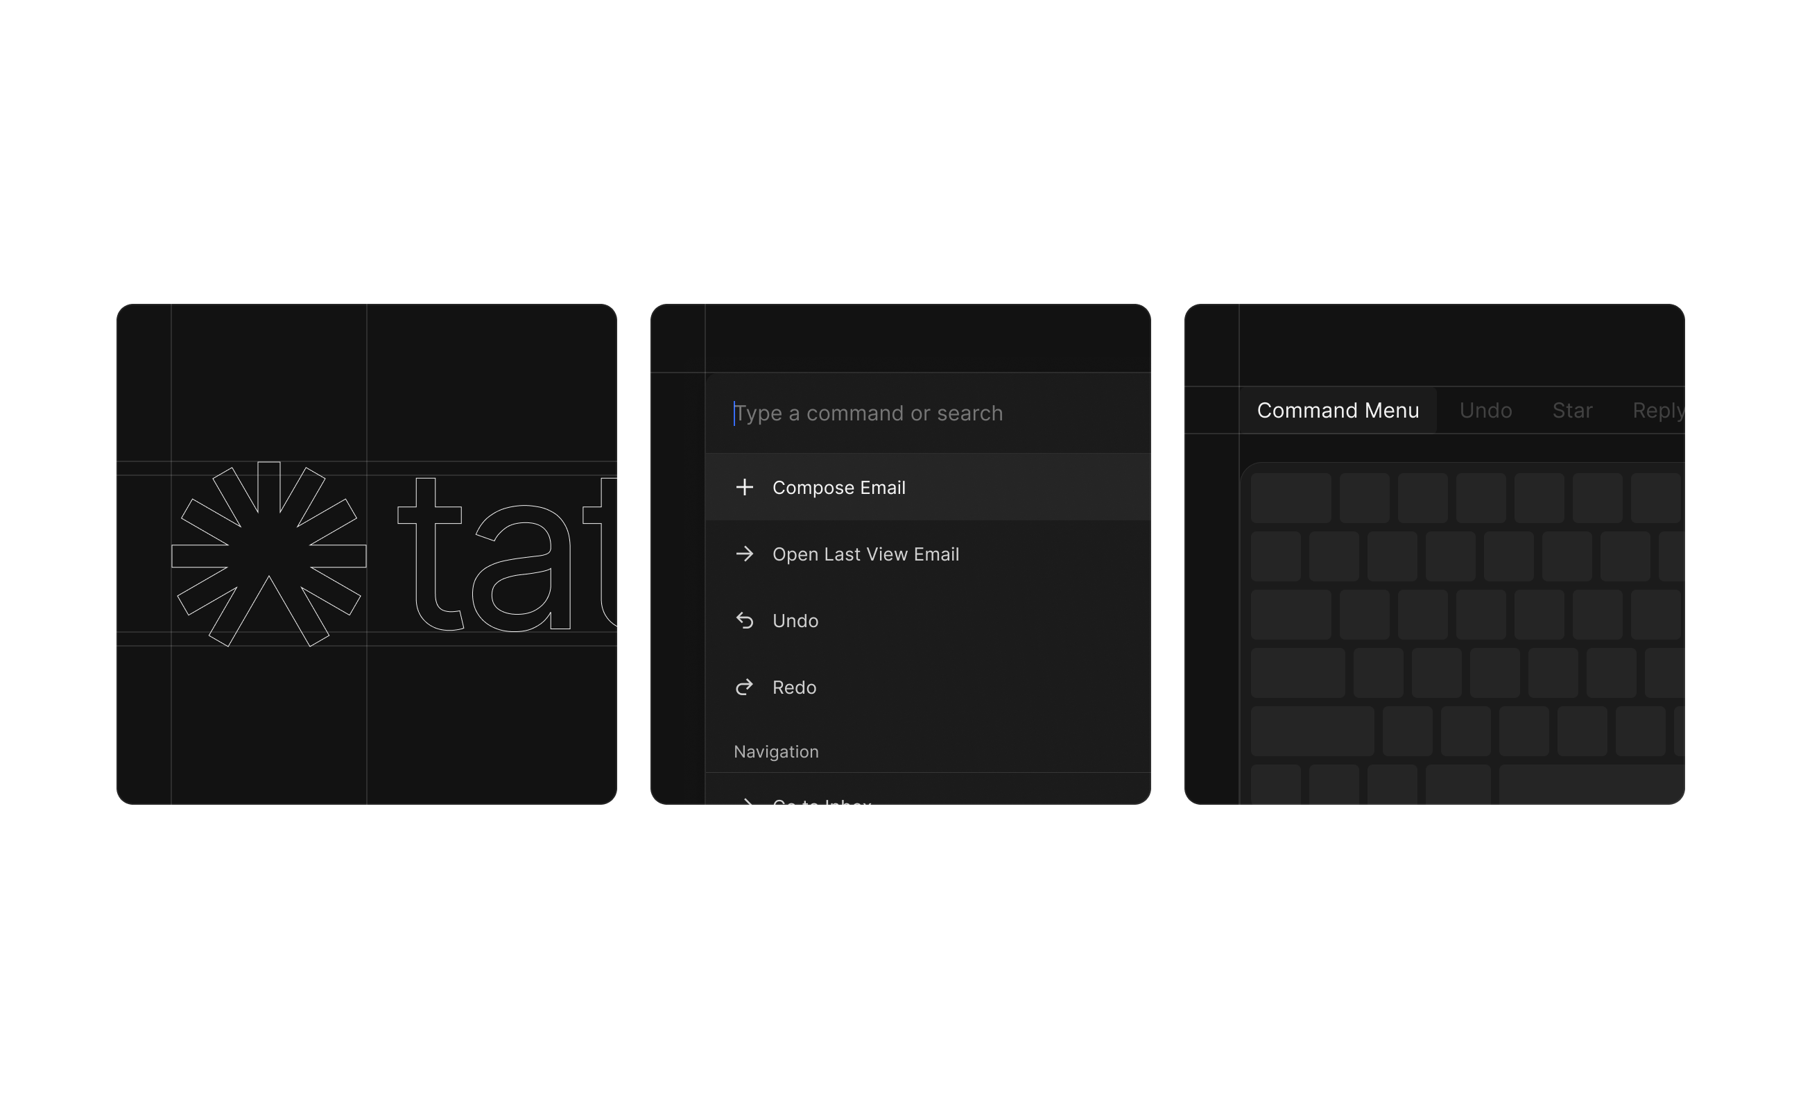Image resolution: width=1803 pixels, height=1110 pixels.
Task: Focus the 'Type a command or search' field
Action: click(928, 413)
